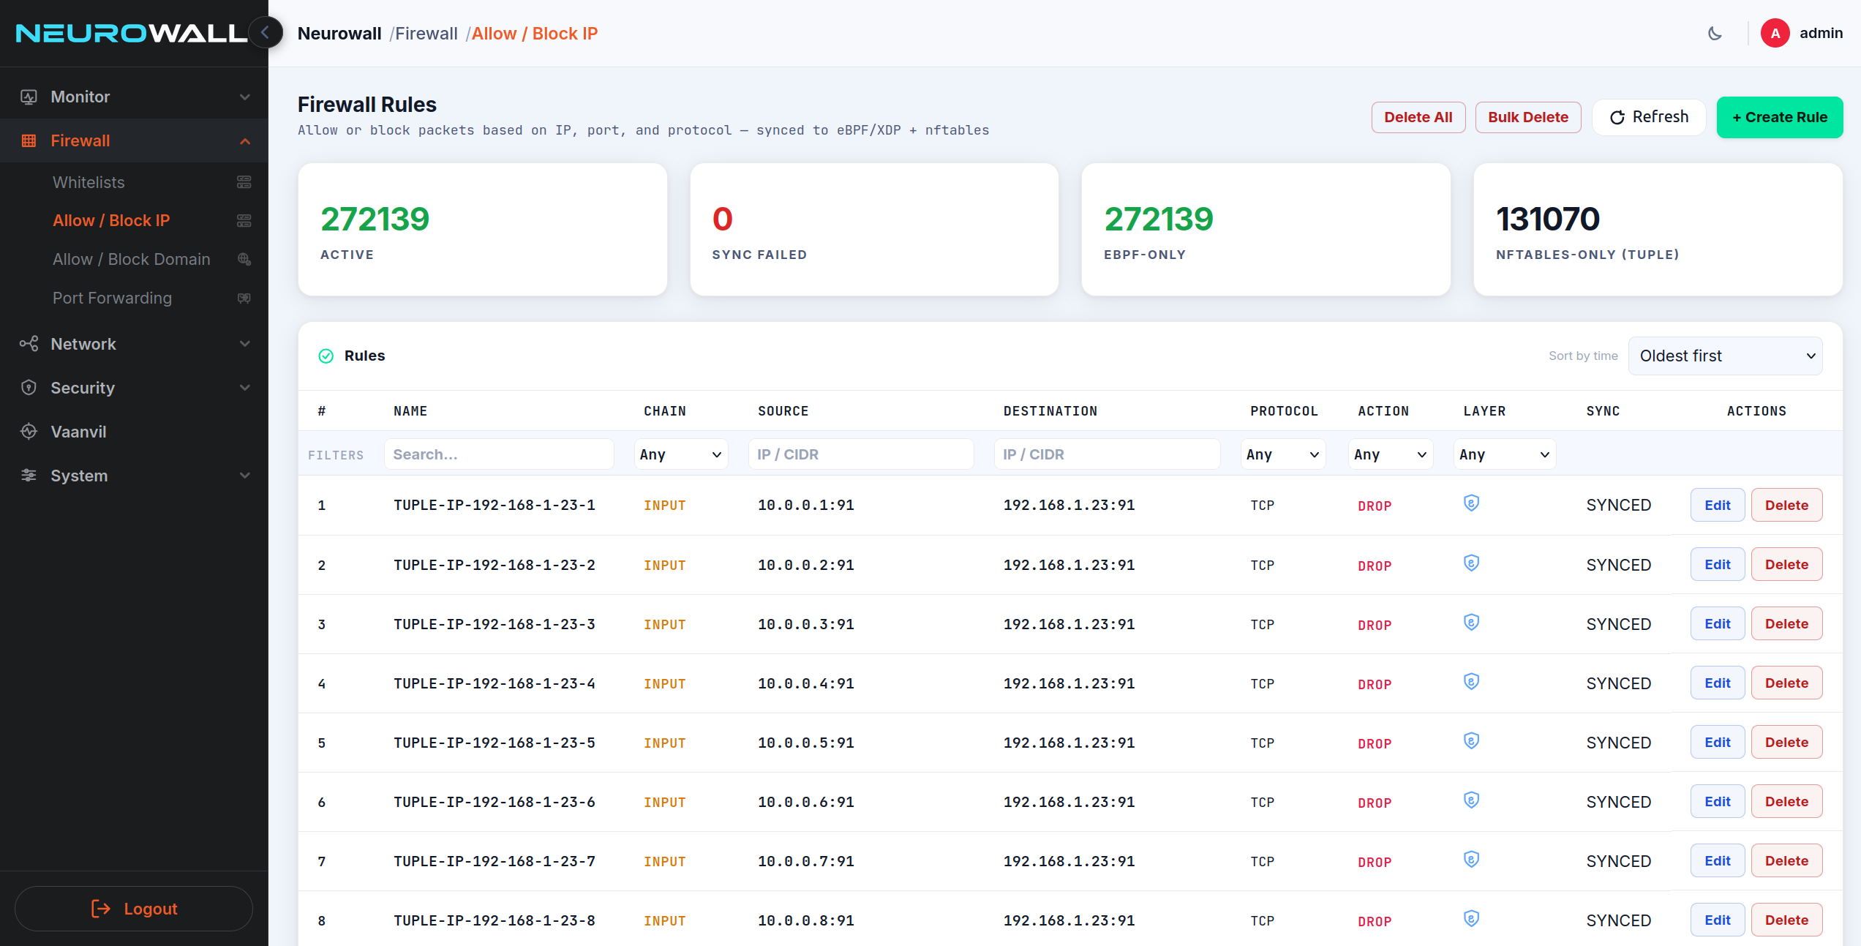Focus the name Search filter field
Image resolution: width=1861 pixels, height=946 pixels.
499,454
